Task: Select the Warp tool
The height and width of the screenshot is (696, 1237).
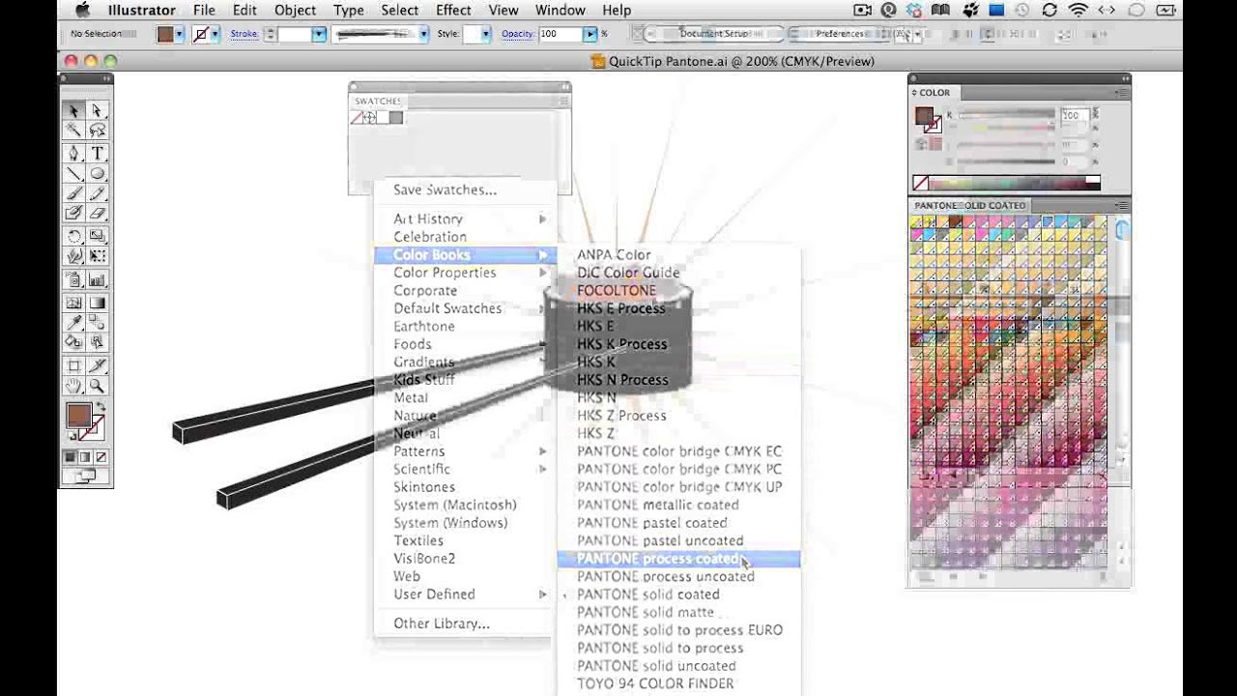Action: (74, 256)
